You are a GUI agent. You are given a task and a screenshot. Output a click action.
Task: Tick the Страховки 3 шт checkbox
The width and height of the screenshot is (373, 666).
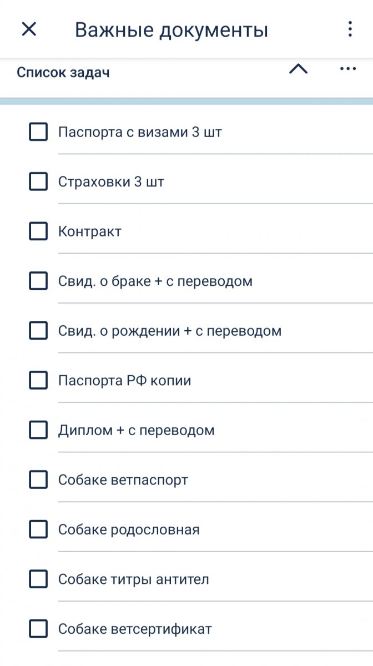[x=38, y=181]
